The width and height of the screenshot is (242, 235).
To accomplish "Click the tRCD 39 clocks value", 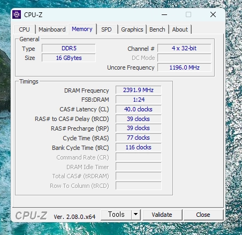I will pyautogui.click(x=138, y=119).
